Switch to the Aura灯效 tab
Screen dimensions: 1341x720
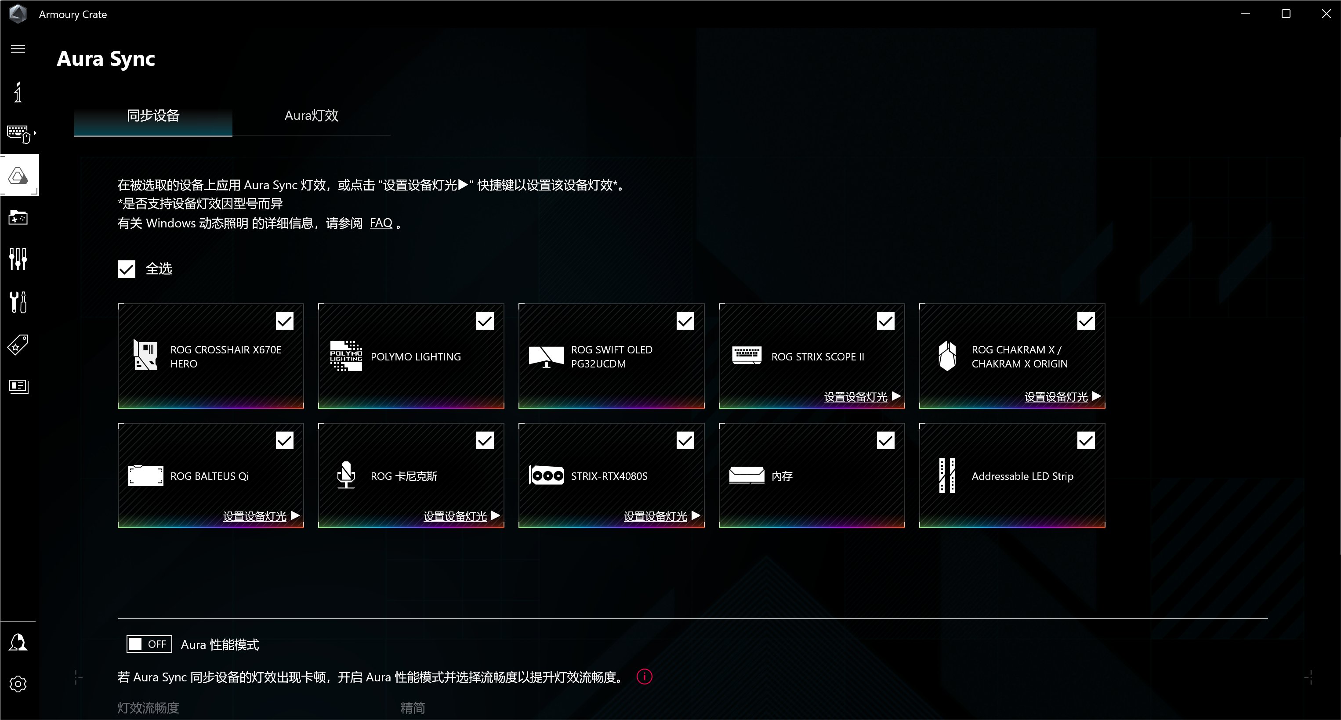[x=311, y=115]
